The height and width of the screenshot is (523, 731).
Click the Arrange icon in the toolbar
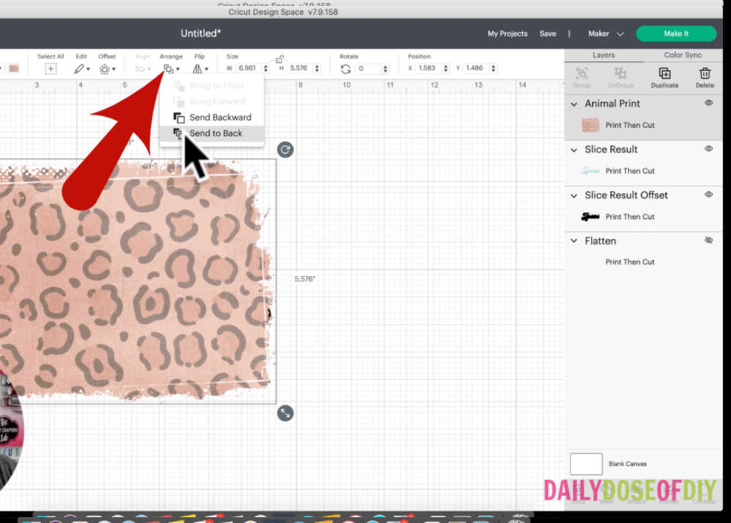pos(169,67)
